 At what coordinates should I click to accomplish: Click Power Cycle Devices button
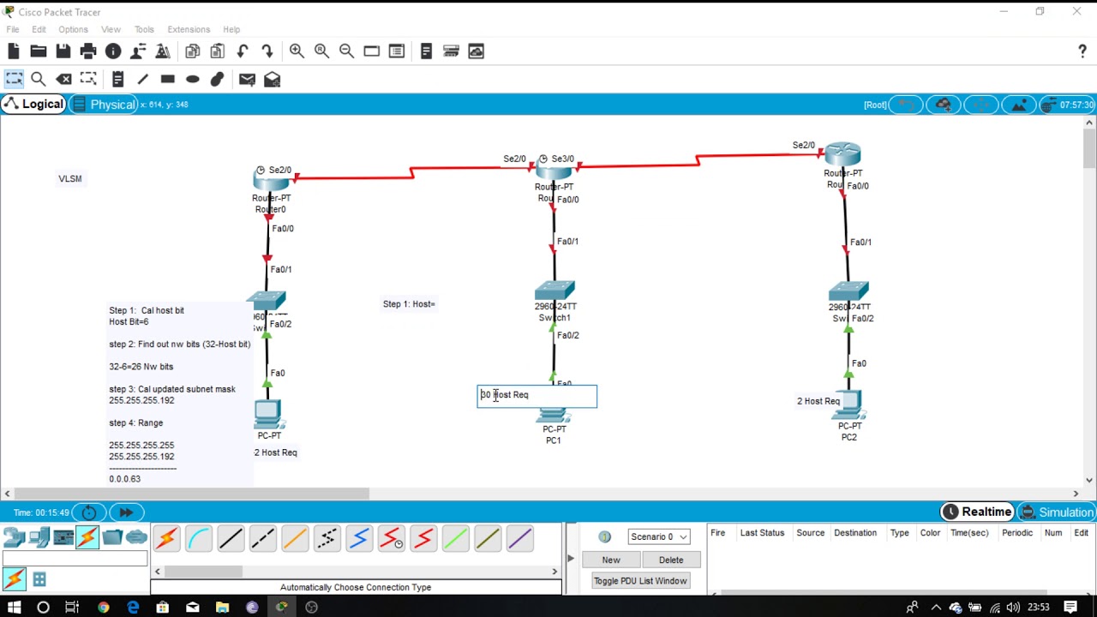(89, 512)
